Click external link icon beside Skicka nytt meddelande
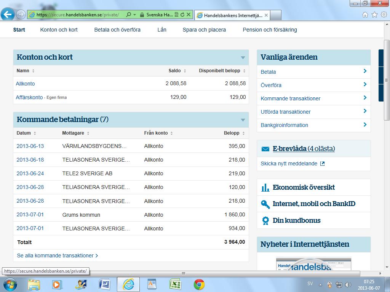This screenshot has width=390, height=292. 322,163
